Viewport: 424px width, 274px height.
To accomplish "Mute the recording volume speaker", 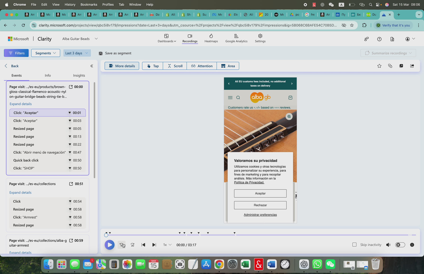I will pyautogui.click(x=388, y=245).
